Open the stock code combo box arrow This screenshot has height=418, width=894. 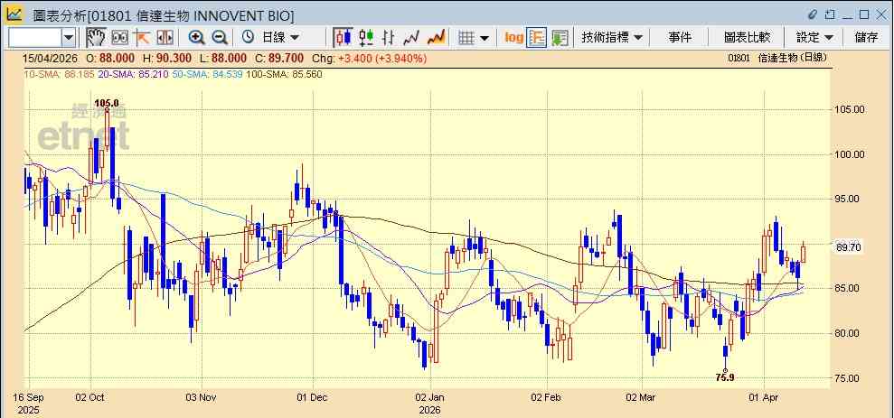[x=69, y=38]
